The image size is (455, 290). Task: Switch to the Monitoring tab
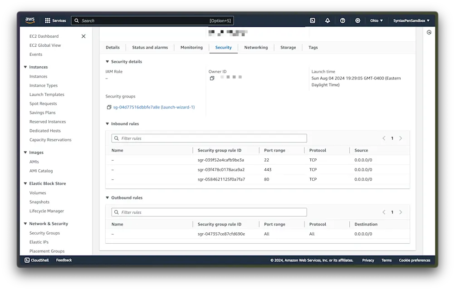tap(191, 47)
